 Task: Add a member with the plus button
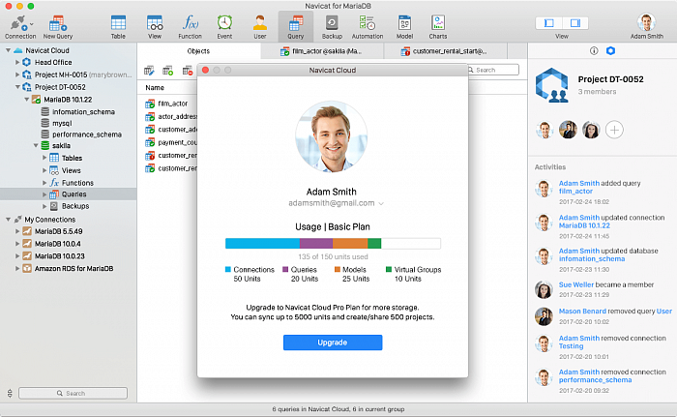pos(614,130)
